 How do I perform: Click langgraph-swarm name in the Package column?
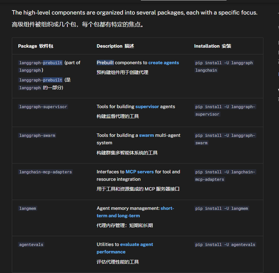tap(37, 135)
